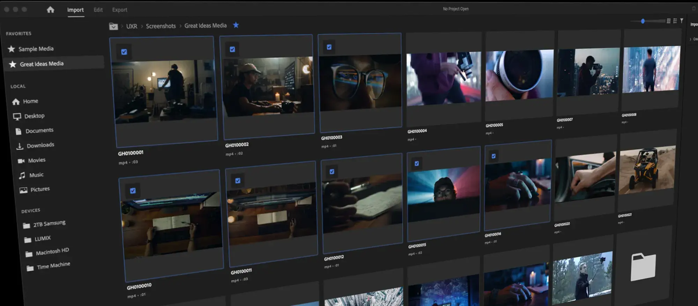Select clip GH0100004 thumbnail

pyautogui.click(x=444, y=78)
